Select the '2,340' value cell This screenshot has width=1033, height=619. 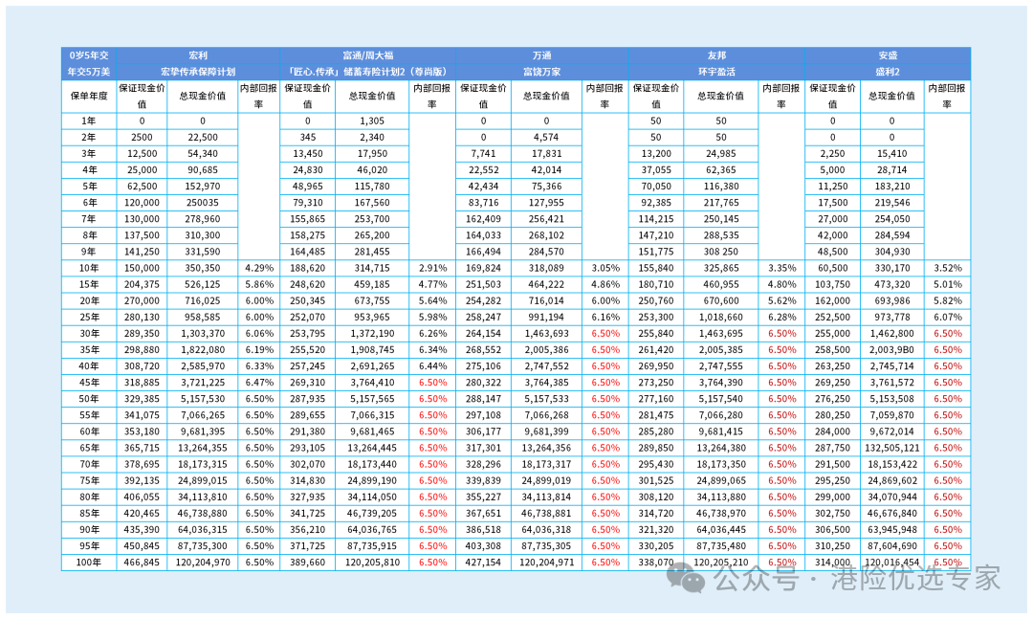click(x=372, y=137)
